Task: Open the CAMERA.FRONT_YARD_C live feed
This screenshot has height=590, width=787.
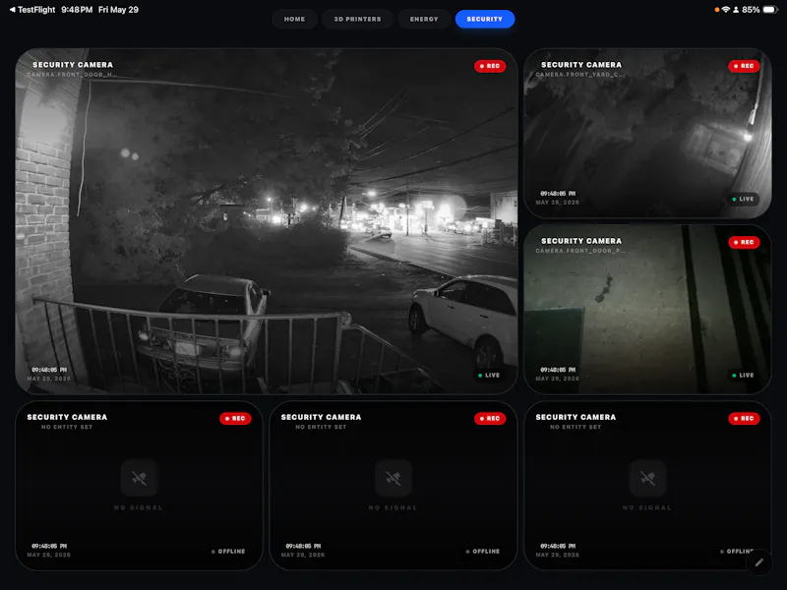Action: (647, 133)
